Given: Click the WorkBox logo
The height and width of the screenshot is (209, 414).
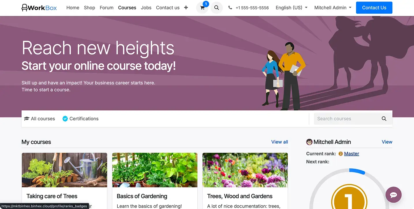Looking at the screenshot, I should point(39,8).
